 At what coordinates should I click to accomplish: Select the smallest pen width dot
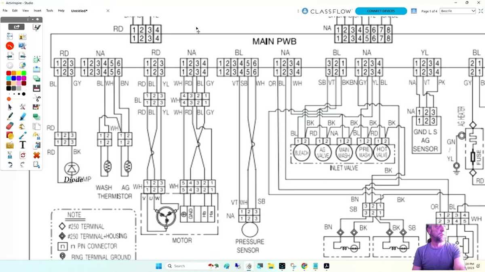[9, 94]
